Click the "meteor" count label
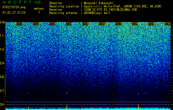This screenshot has height=110, width=173. (39, 9)
